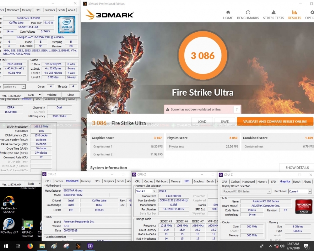Open the Tools dropdown arrow beside Validate
The image size is (314, 251).
tap(40, 95)
